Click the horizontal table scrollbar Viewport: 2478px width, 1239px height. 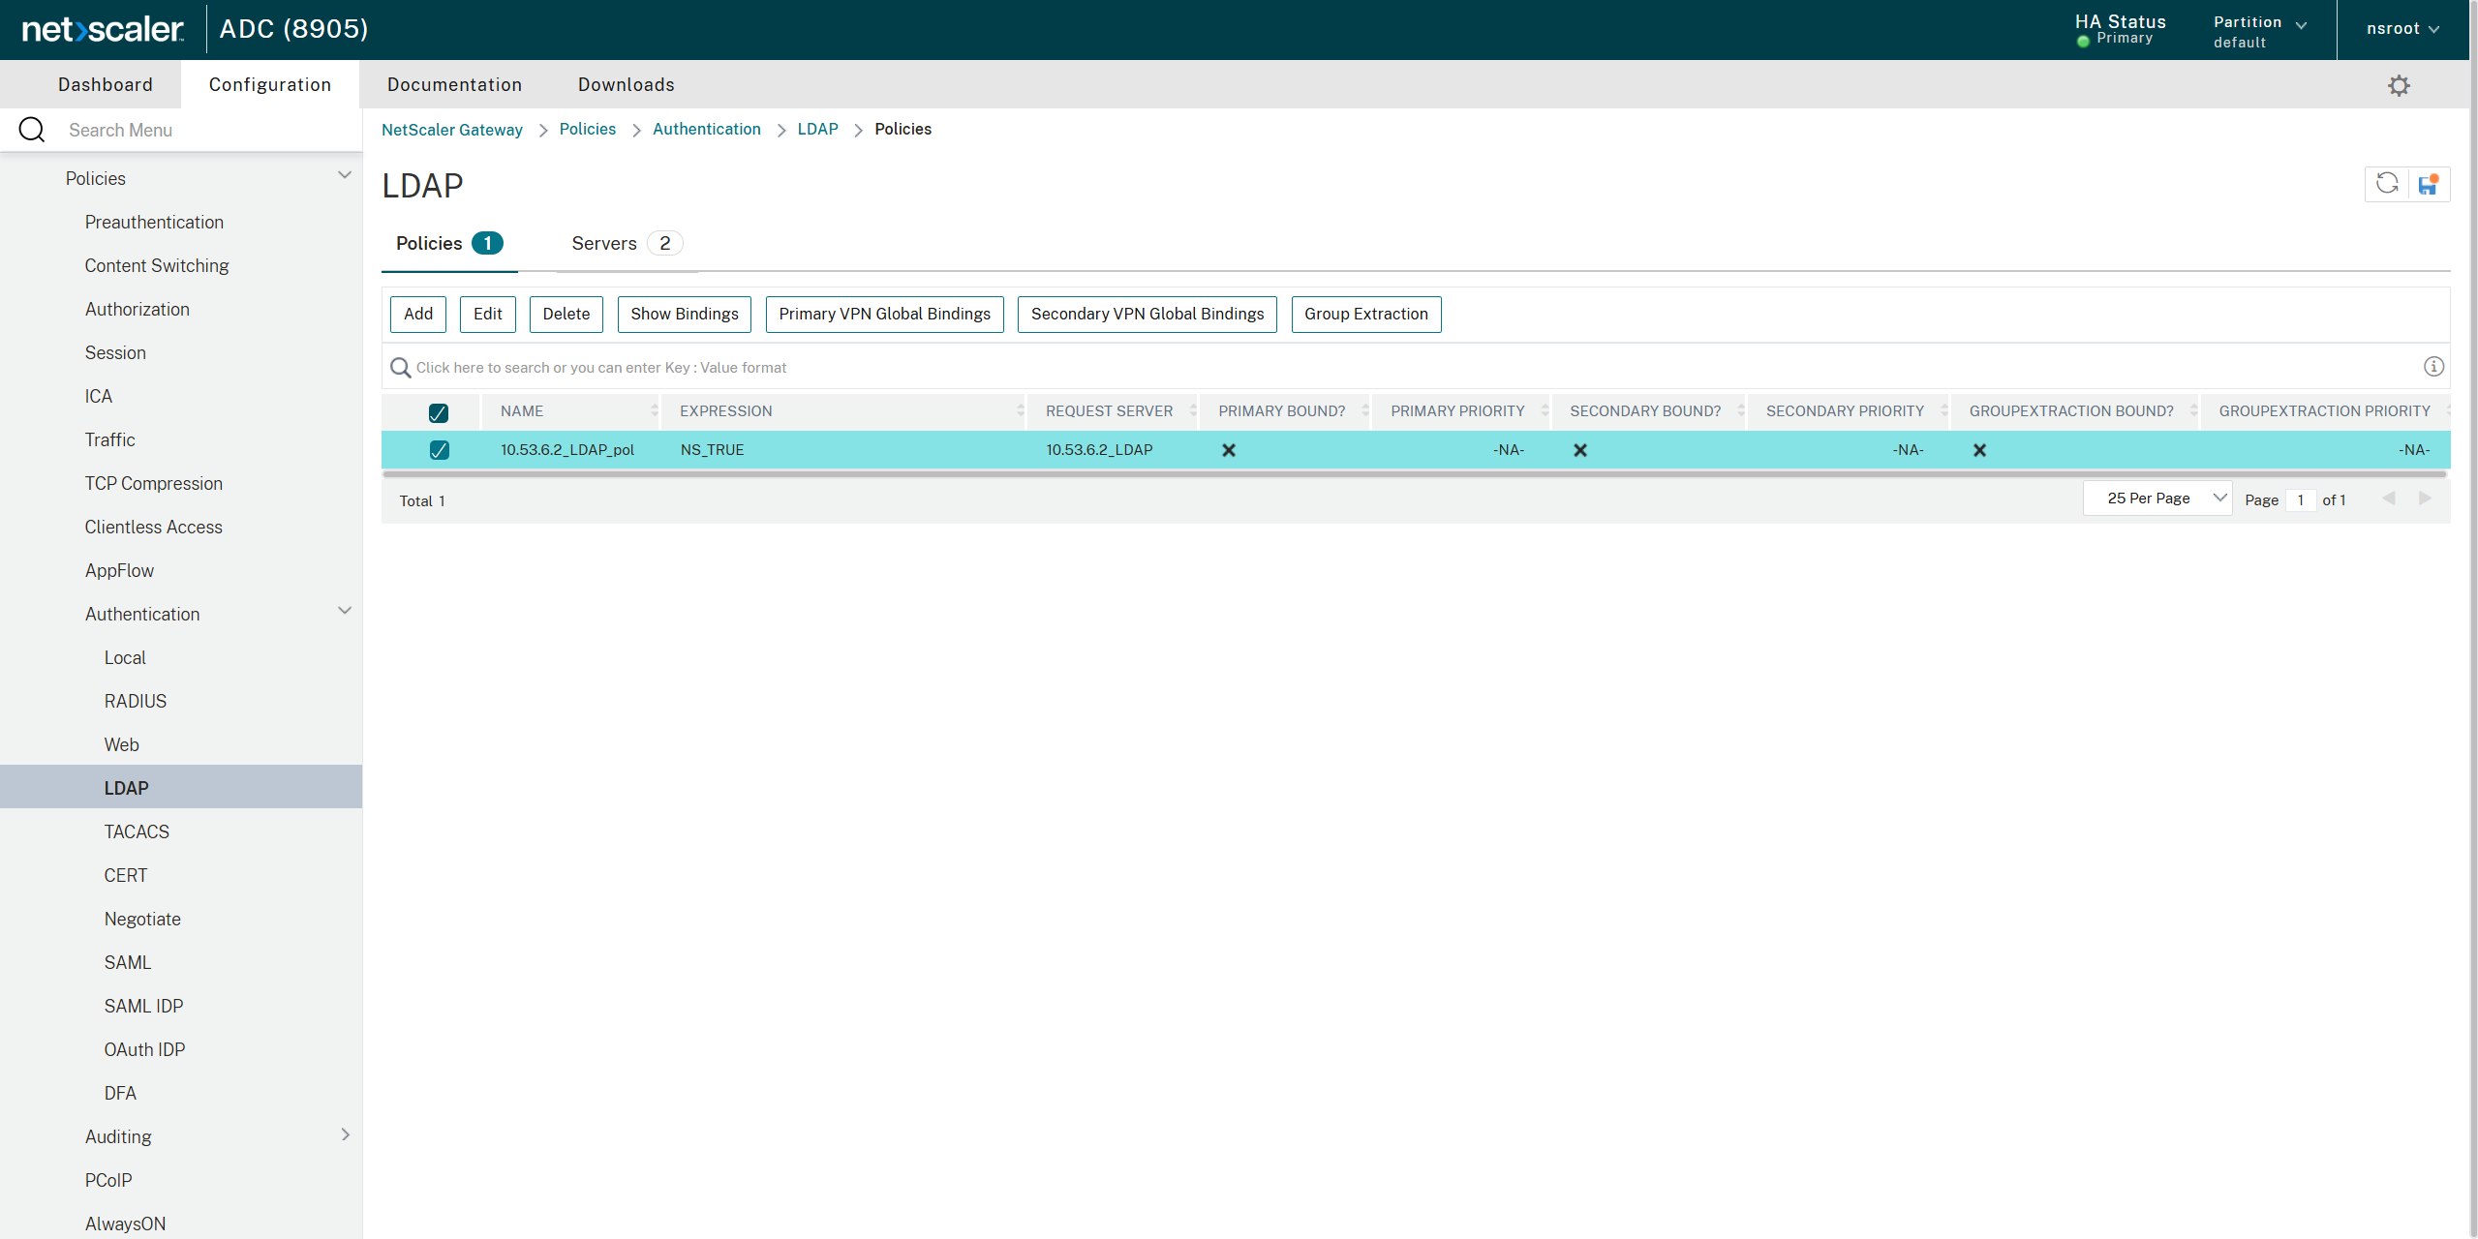tap(1414, 475)
